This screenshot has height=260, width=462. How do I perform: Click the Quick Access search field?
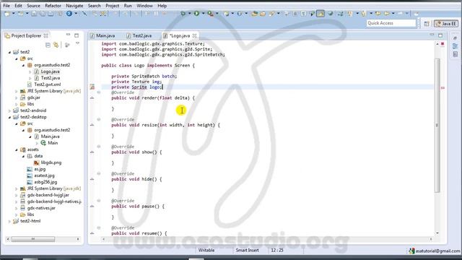point(391,23)
